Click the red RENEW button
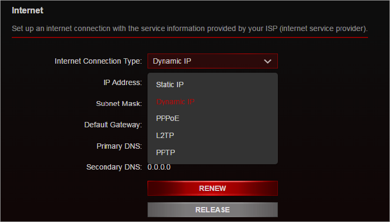Screen dimensions: 390x222 212,188
